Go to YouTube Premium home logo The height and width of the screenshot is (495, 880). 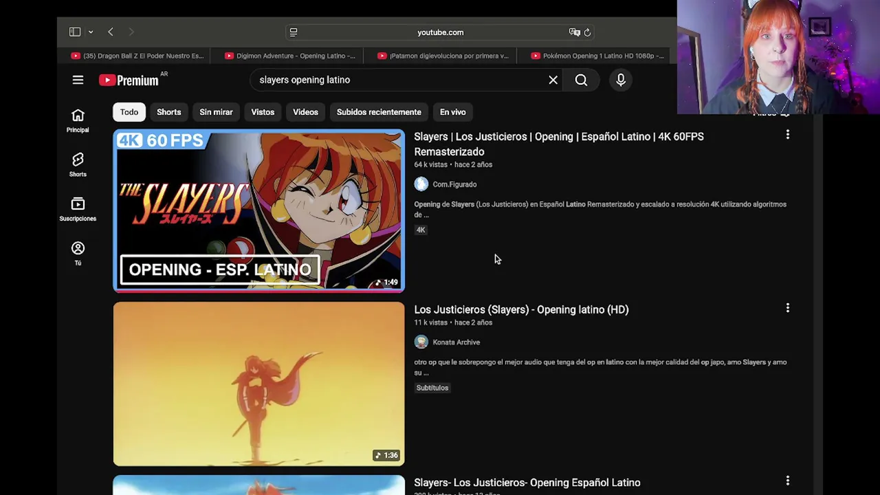click(x=129, y=80)
